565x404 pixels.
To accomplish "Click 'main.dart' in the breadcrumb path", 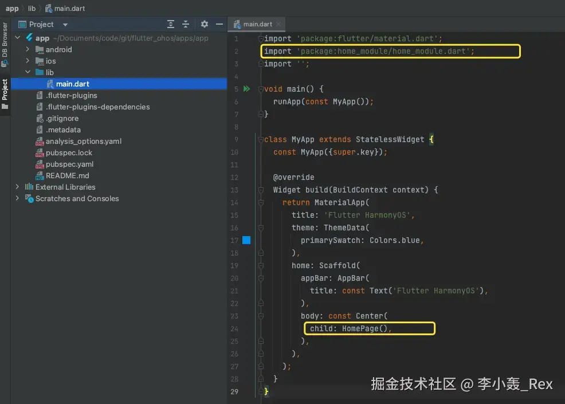I will 69,8.
